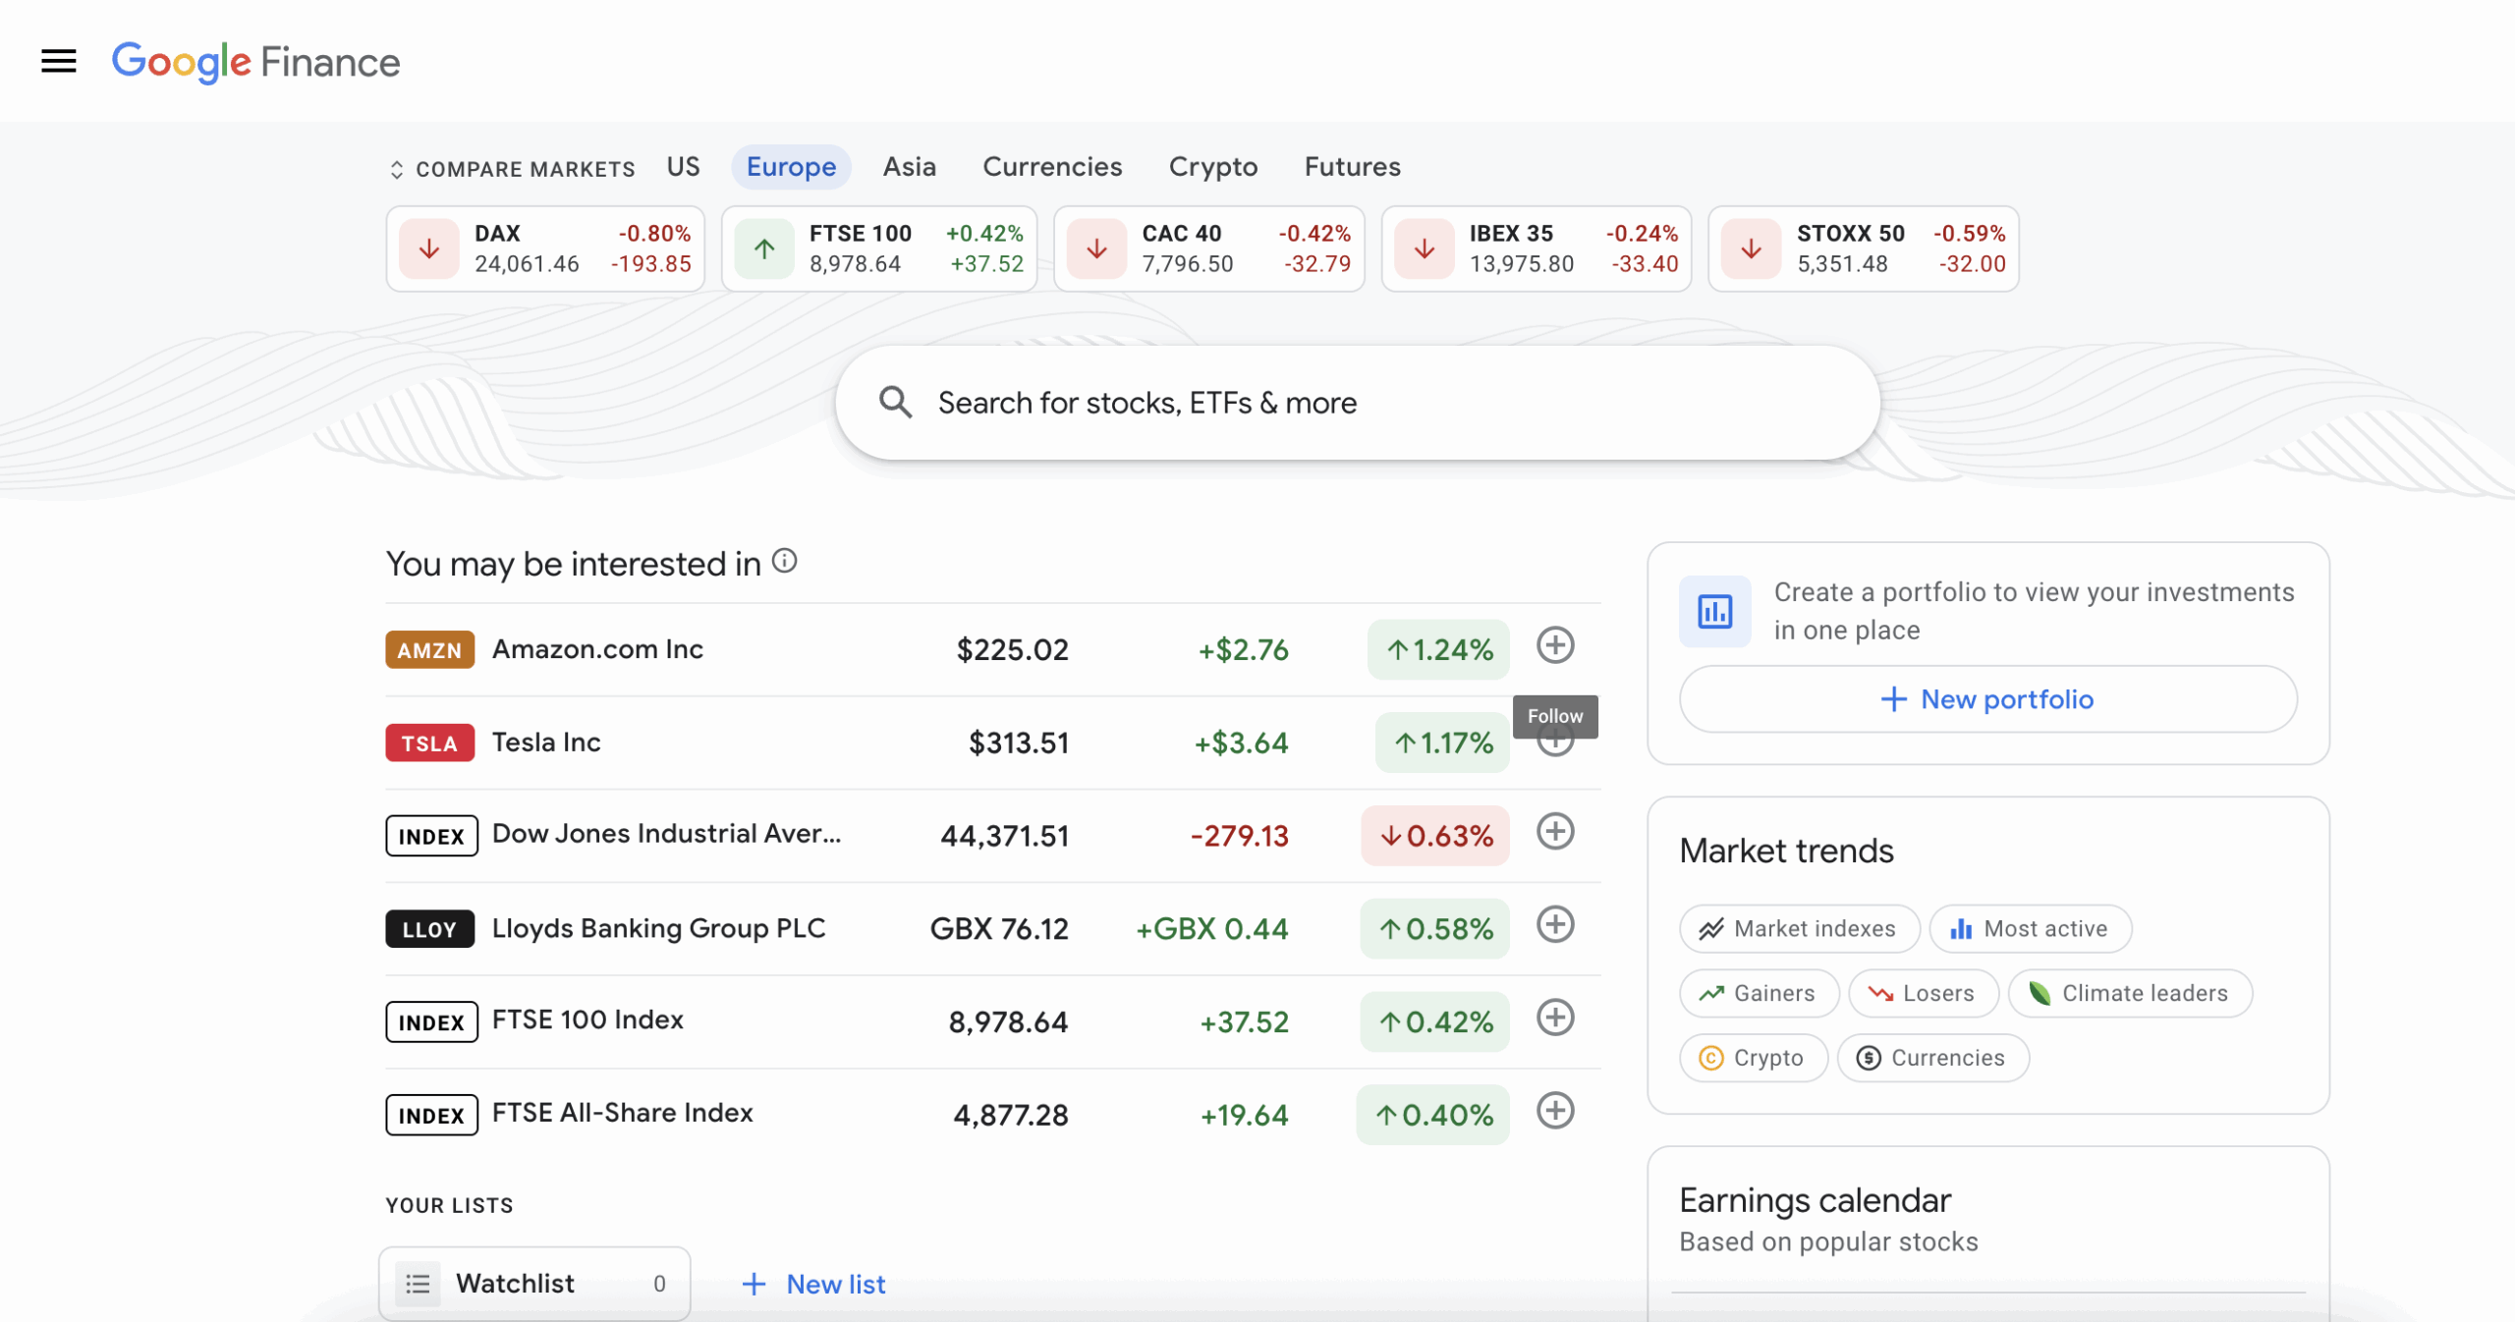Click the DAX red down-arrow icon
This screenshot has width=2515, height=1322.
click(429, 249)
